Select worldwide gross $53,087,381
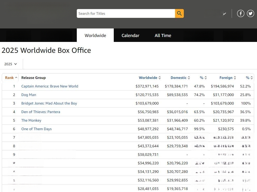This screenshot has height=192, width=257. tap(148, 120)
